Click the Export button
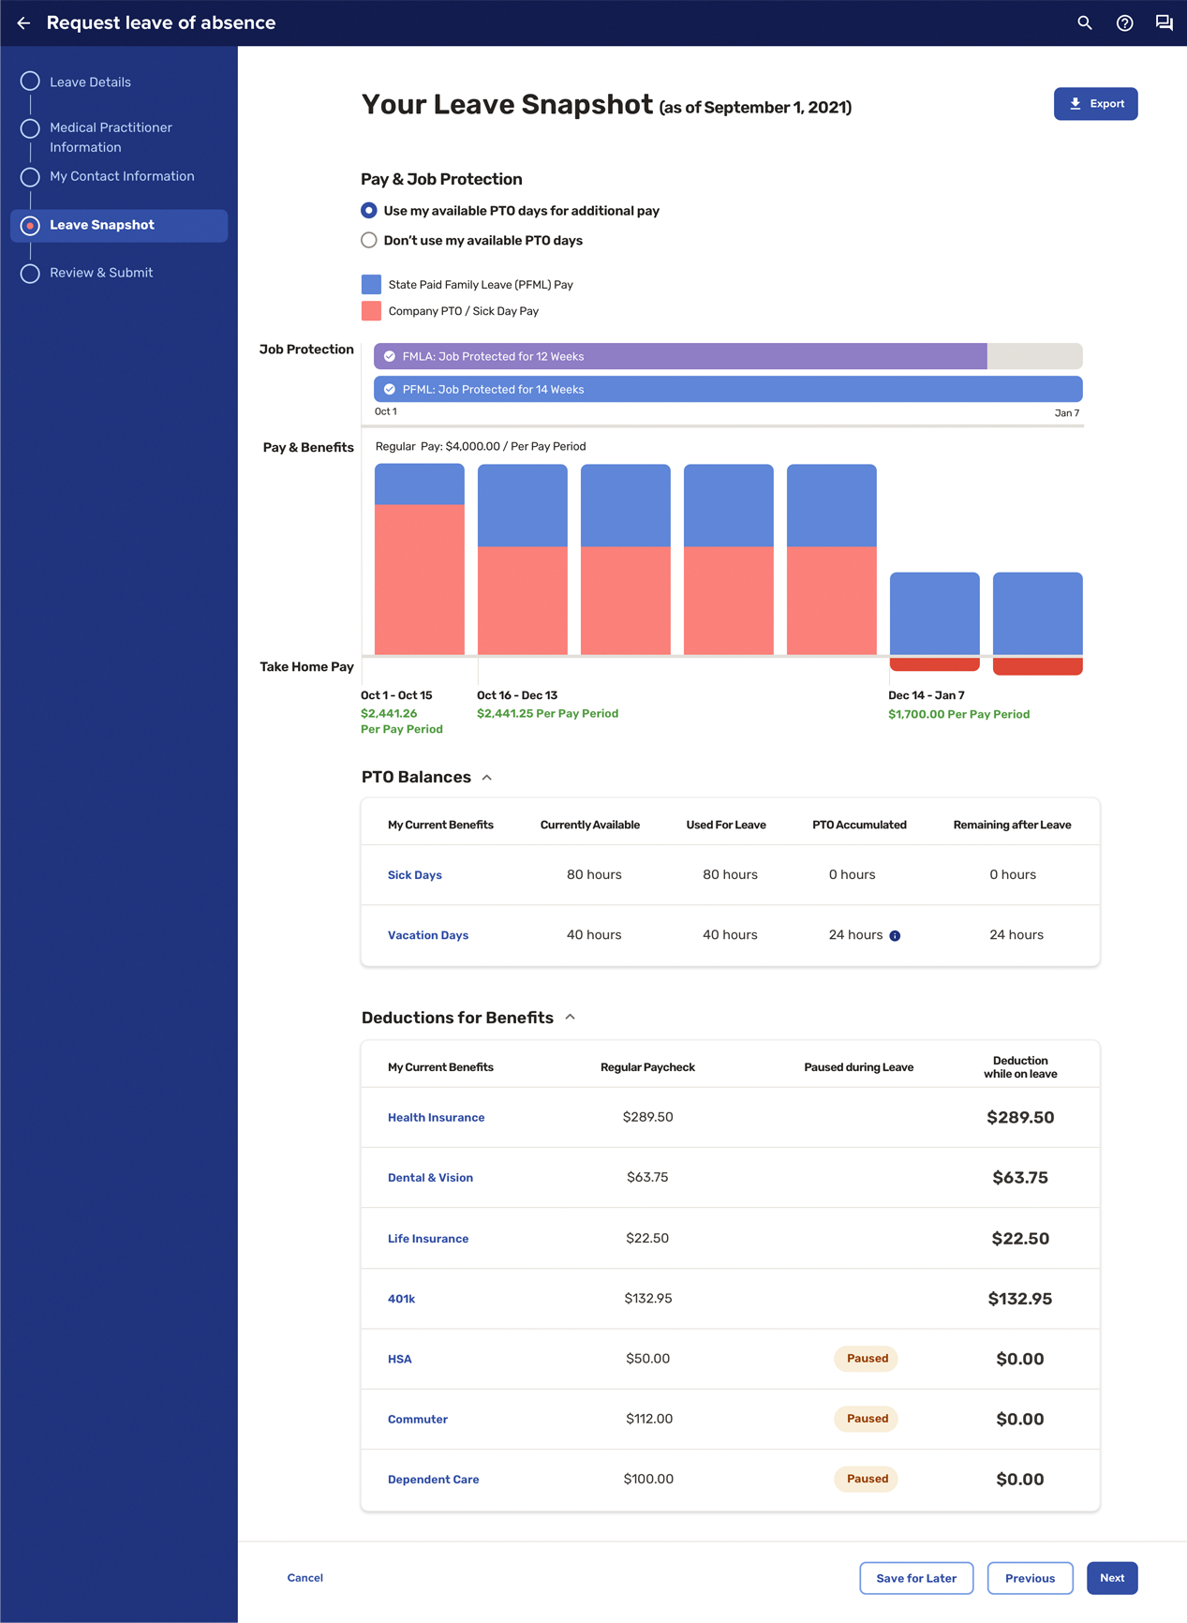 pos(1095,104)
